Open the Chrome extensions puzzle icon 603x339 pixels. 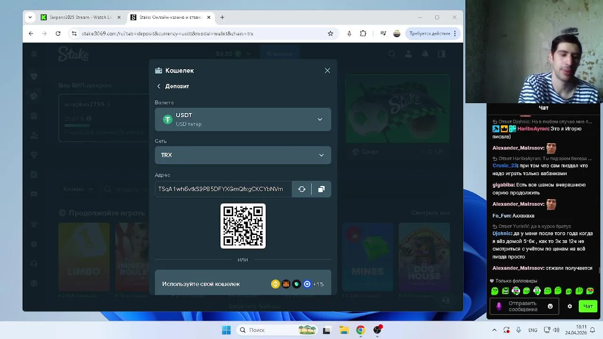[x=363, y=33]
